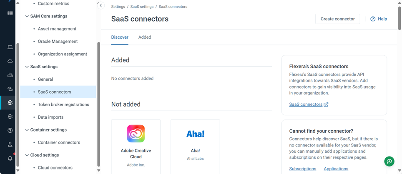
Task: Collapse the Container settings section
Action: coord(27,130)
